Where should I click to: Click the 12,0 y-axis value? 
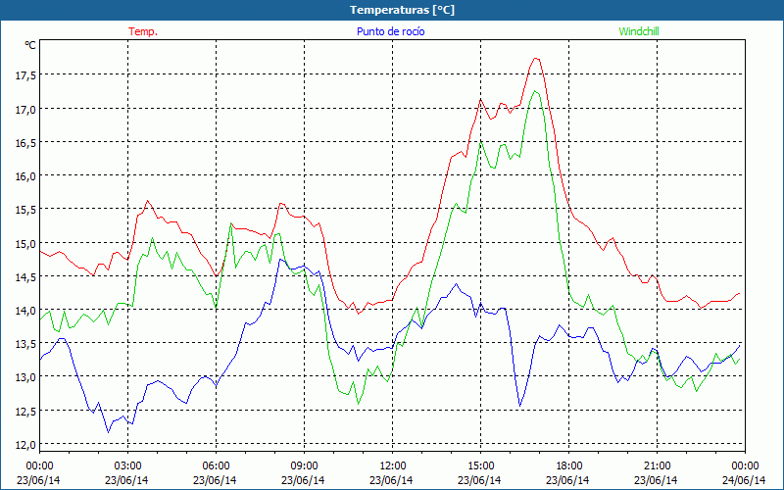pyautogui.click(x=25, y=445)
